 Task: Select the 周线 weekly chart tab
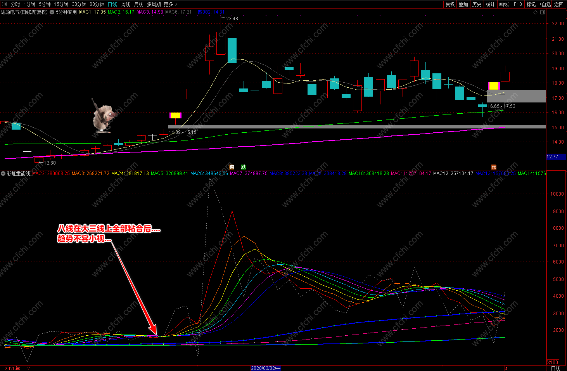[x=126, y=4]
